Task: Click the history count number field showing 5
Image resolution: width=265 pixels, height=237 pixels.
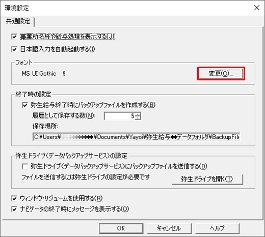Action: pyautogui.click(x=120, y=116)
